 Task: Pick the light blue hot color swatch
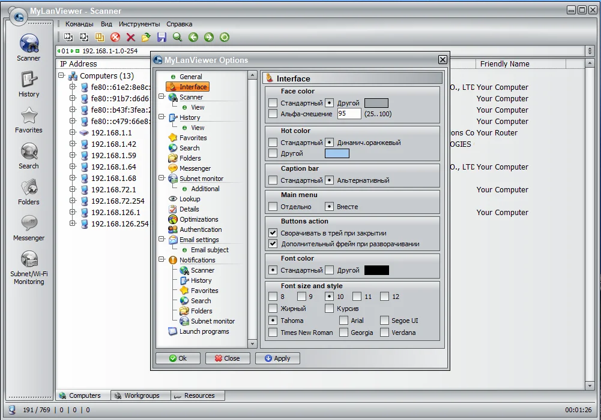coord(337,153)
